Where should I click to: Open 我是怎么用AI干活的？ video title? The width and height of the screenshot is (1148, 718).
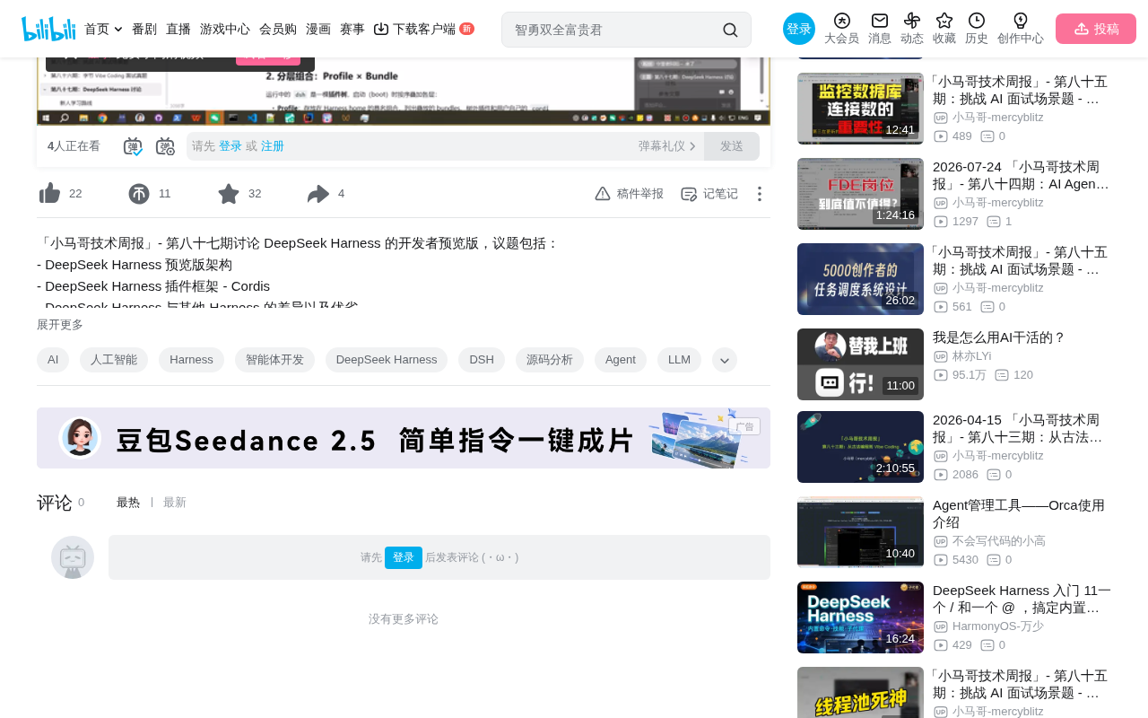coord(999,337)
